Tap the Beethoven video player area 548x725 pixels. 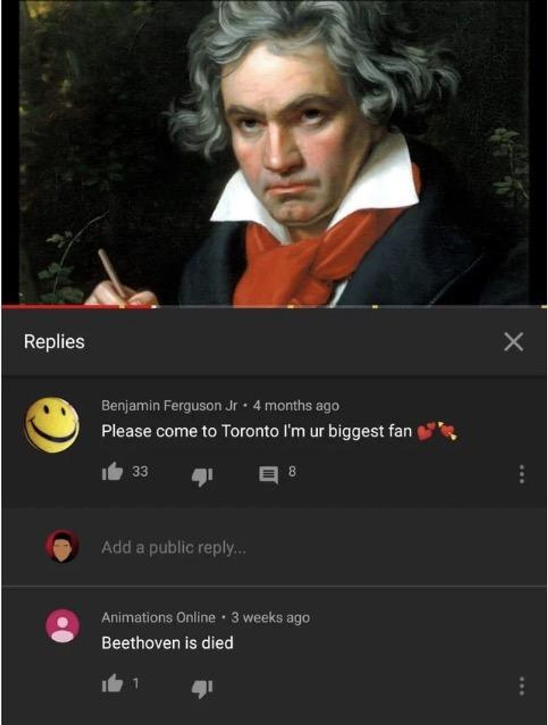pyautogui.click(x=274, y=152)
